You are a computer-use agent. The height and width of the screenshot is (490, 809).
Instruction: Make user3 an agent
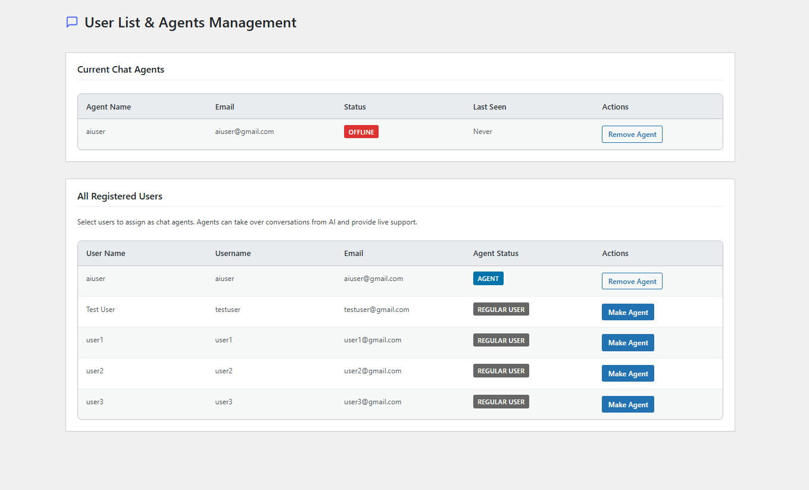[x=628, y=404]
